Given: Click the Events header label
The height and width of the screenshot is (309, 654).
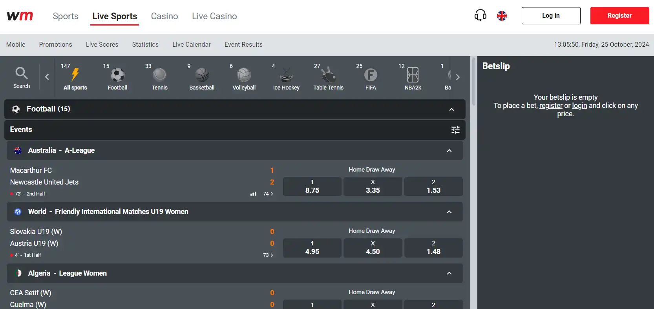Looking at the screenshot, I should click(x=21, y=130).
